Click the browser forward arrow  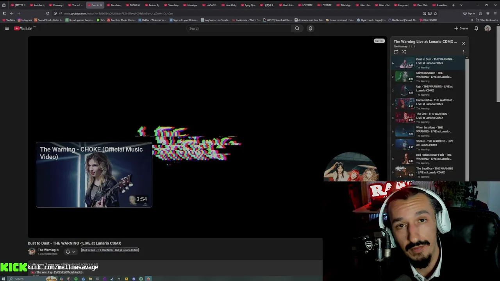tap(19, 13)
